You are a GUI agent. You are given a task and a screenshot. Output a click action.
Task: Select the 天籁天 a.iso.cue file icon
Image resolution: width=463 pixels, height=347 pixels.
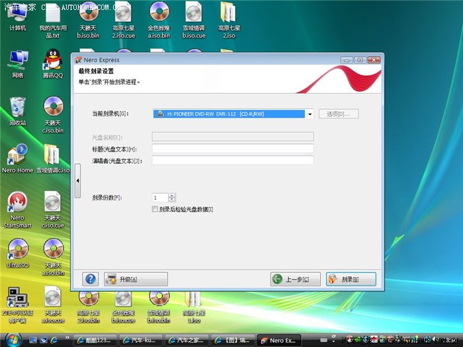coord(53,305)
